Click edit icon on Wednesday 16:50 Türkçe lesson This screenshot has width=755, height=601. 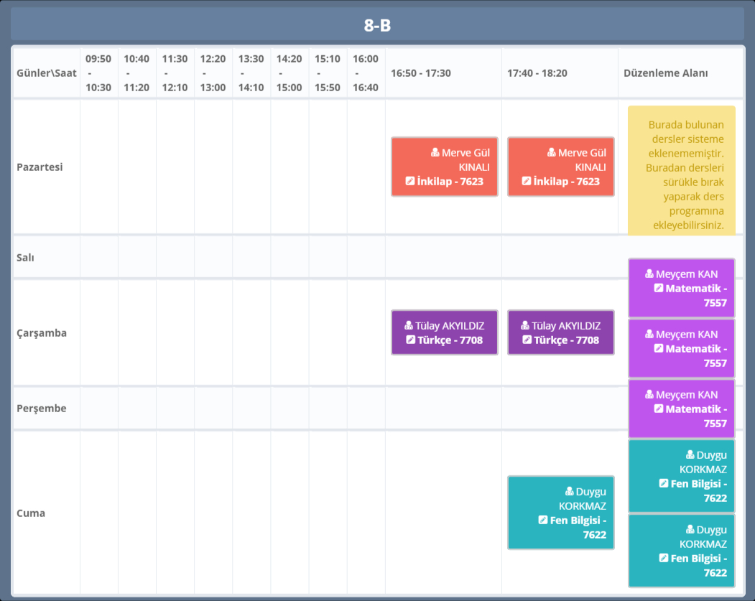[x=410, y=340]
